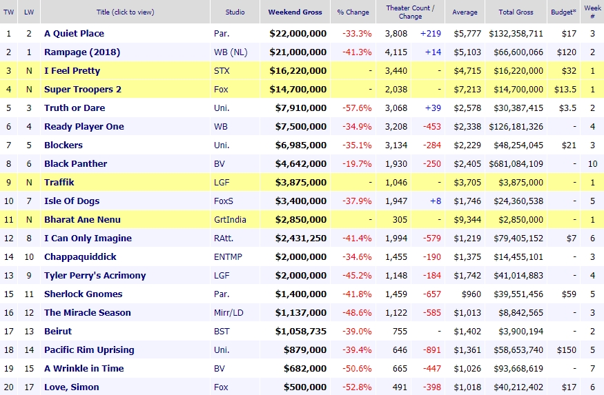Open the Sherlock Gnomes movie link
This screenshot has height=395, width=604.
[x=84, y=294]
